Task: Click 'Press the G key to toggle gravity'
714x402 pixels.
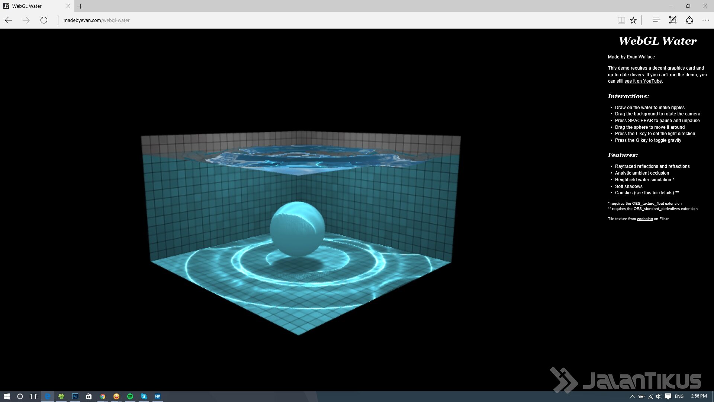Action: [x=648, y=140]
